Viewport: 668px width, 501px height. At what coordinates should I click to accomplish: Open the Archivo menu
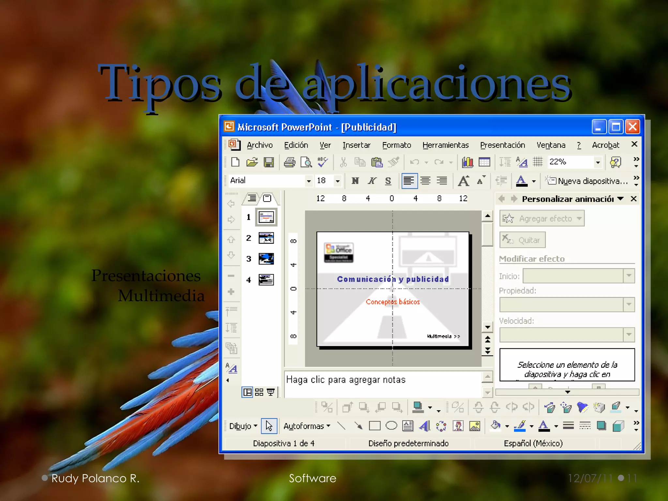coord(260,145)
